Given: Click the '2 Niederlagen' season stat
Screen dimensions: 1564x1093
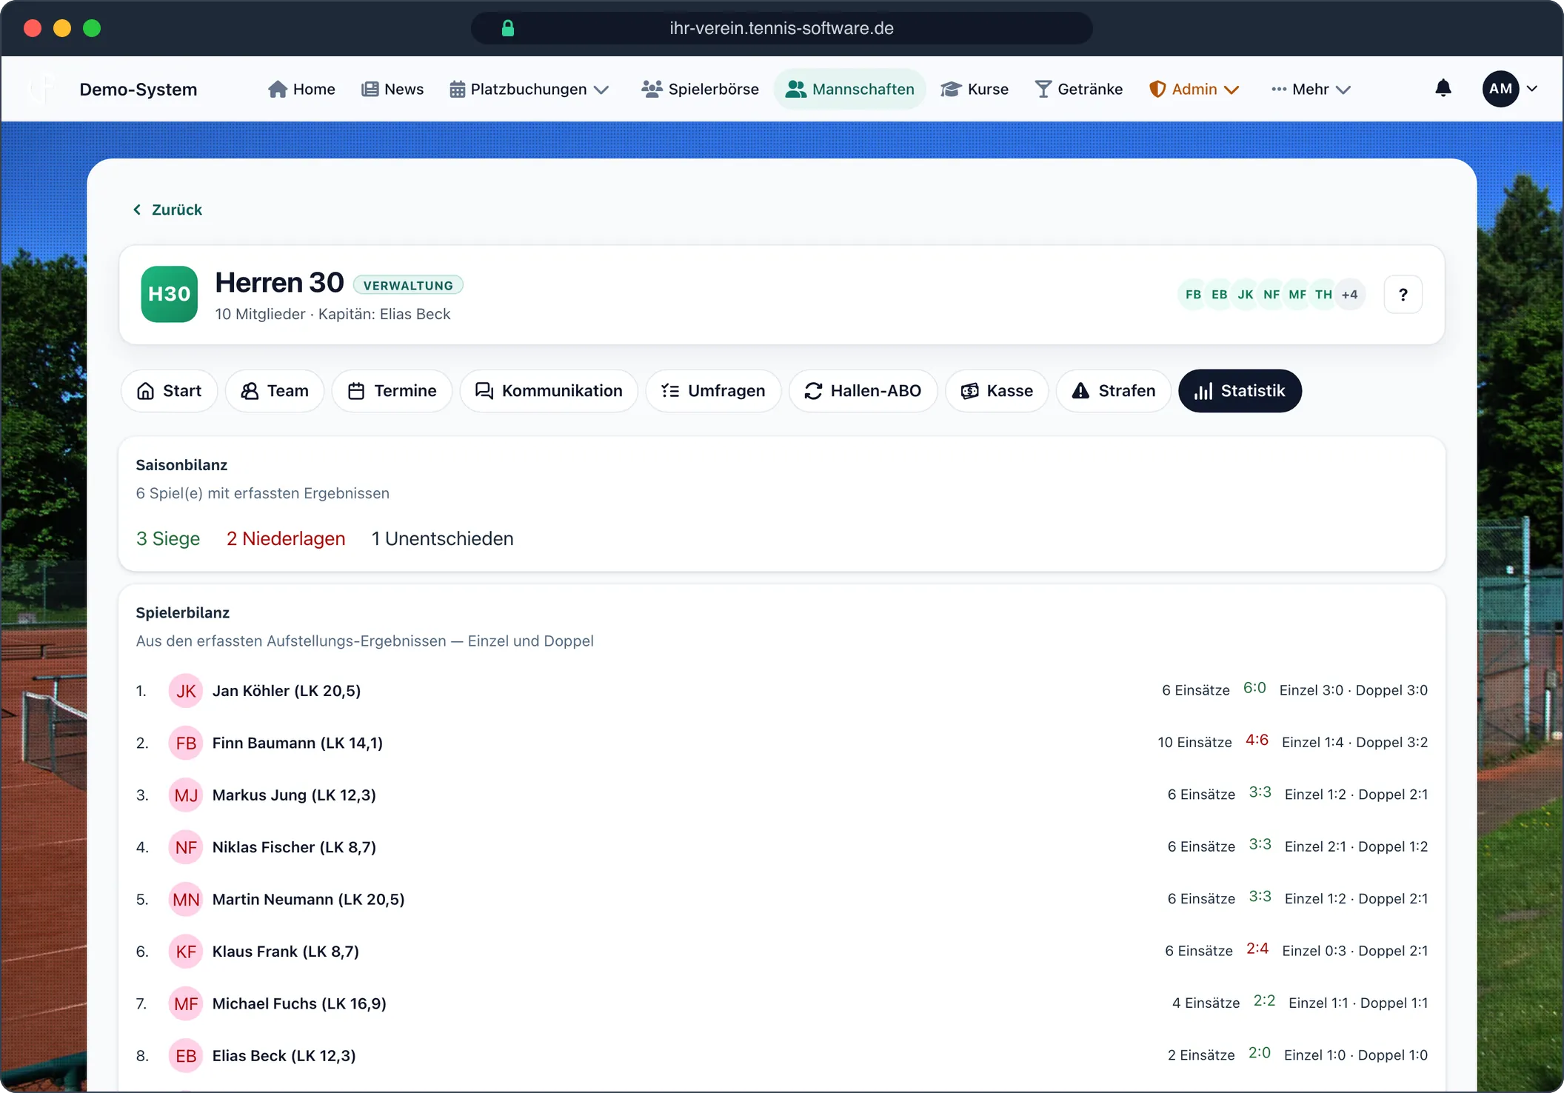Looking at the screenshot, I should pos(286,538).
